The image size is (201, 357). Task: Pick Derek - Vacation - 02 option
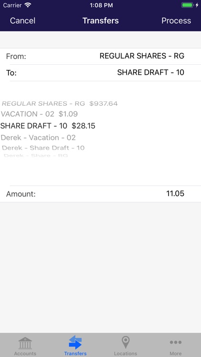point(38,138)
